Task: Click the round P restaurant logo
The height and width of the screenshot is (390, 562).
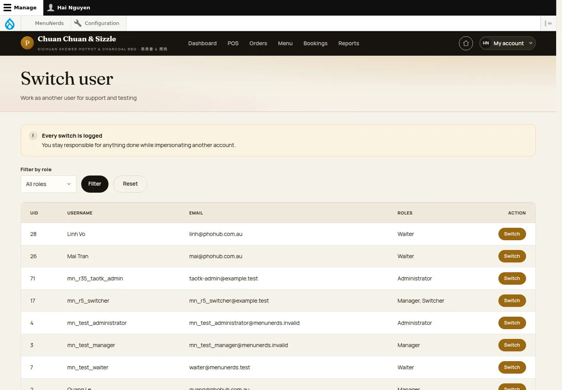Action: coord(27,43)
